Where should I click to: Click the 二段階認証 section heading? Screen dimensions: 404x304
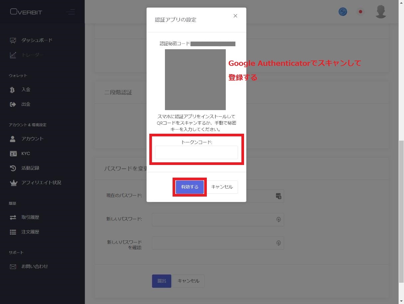click(x=118, y=92)
